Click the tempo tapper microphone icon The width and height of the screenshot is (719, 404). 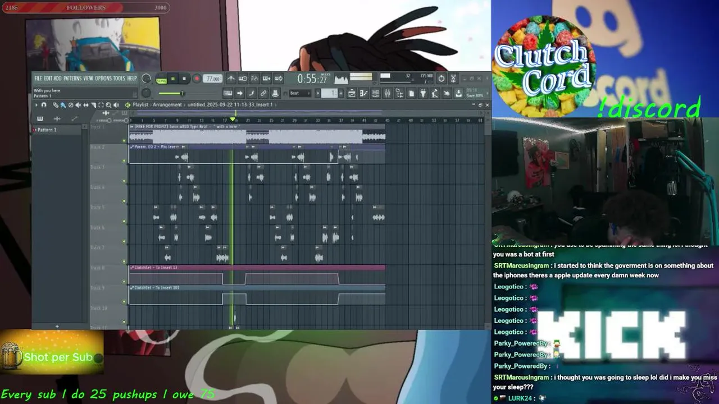tap(435, 93)
